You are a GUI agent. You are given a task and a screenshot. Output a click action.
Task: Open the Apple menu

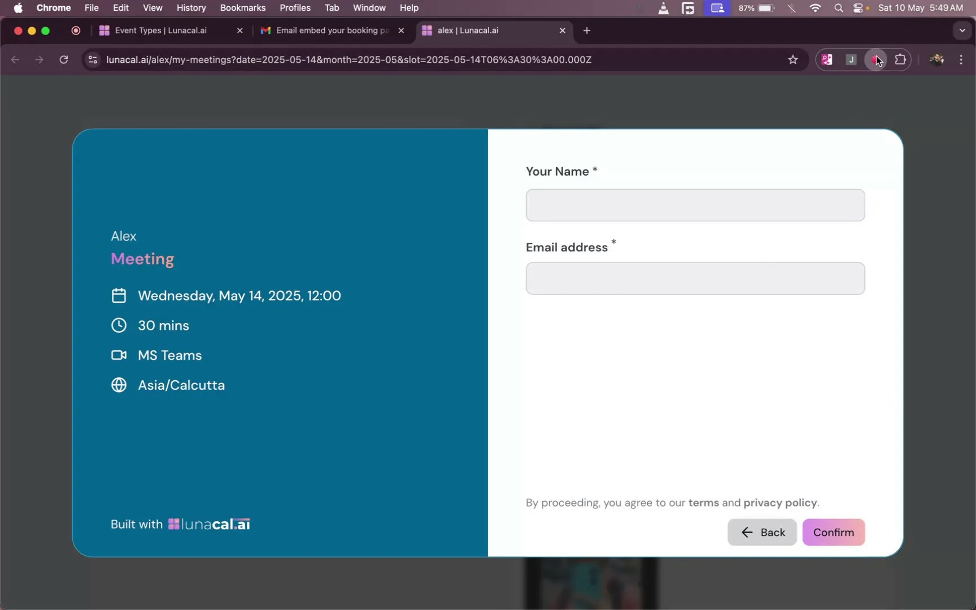tap(18, 8)
